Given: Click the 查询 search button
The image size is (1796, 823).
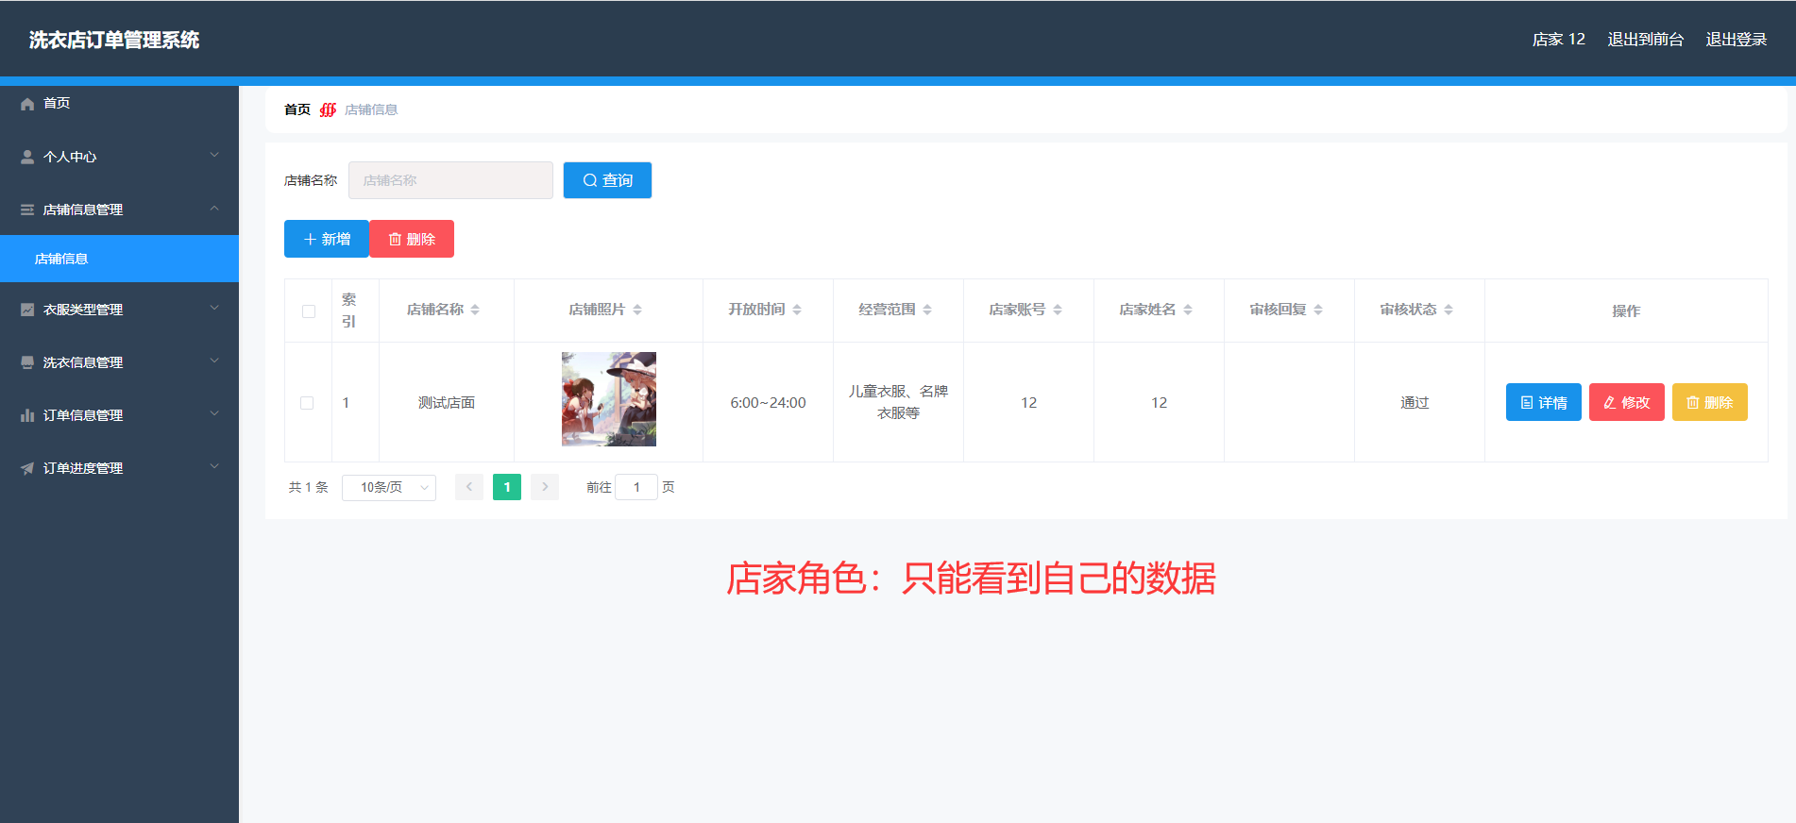Looking at the screenshot, I should (x=607, y=180).
